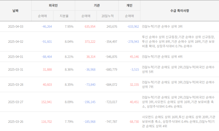Click foreign net value 31,888
This screenshot has width=219, height=131.
point(47,70)
